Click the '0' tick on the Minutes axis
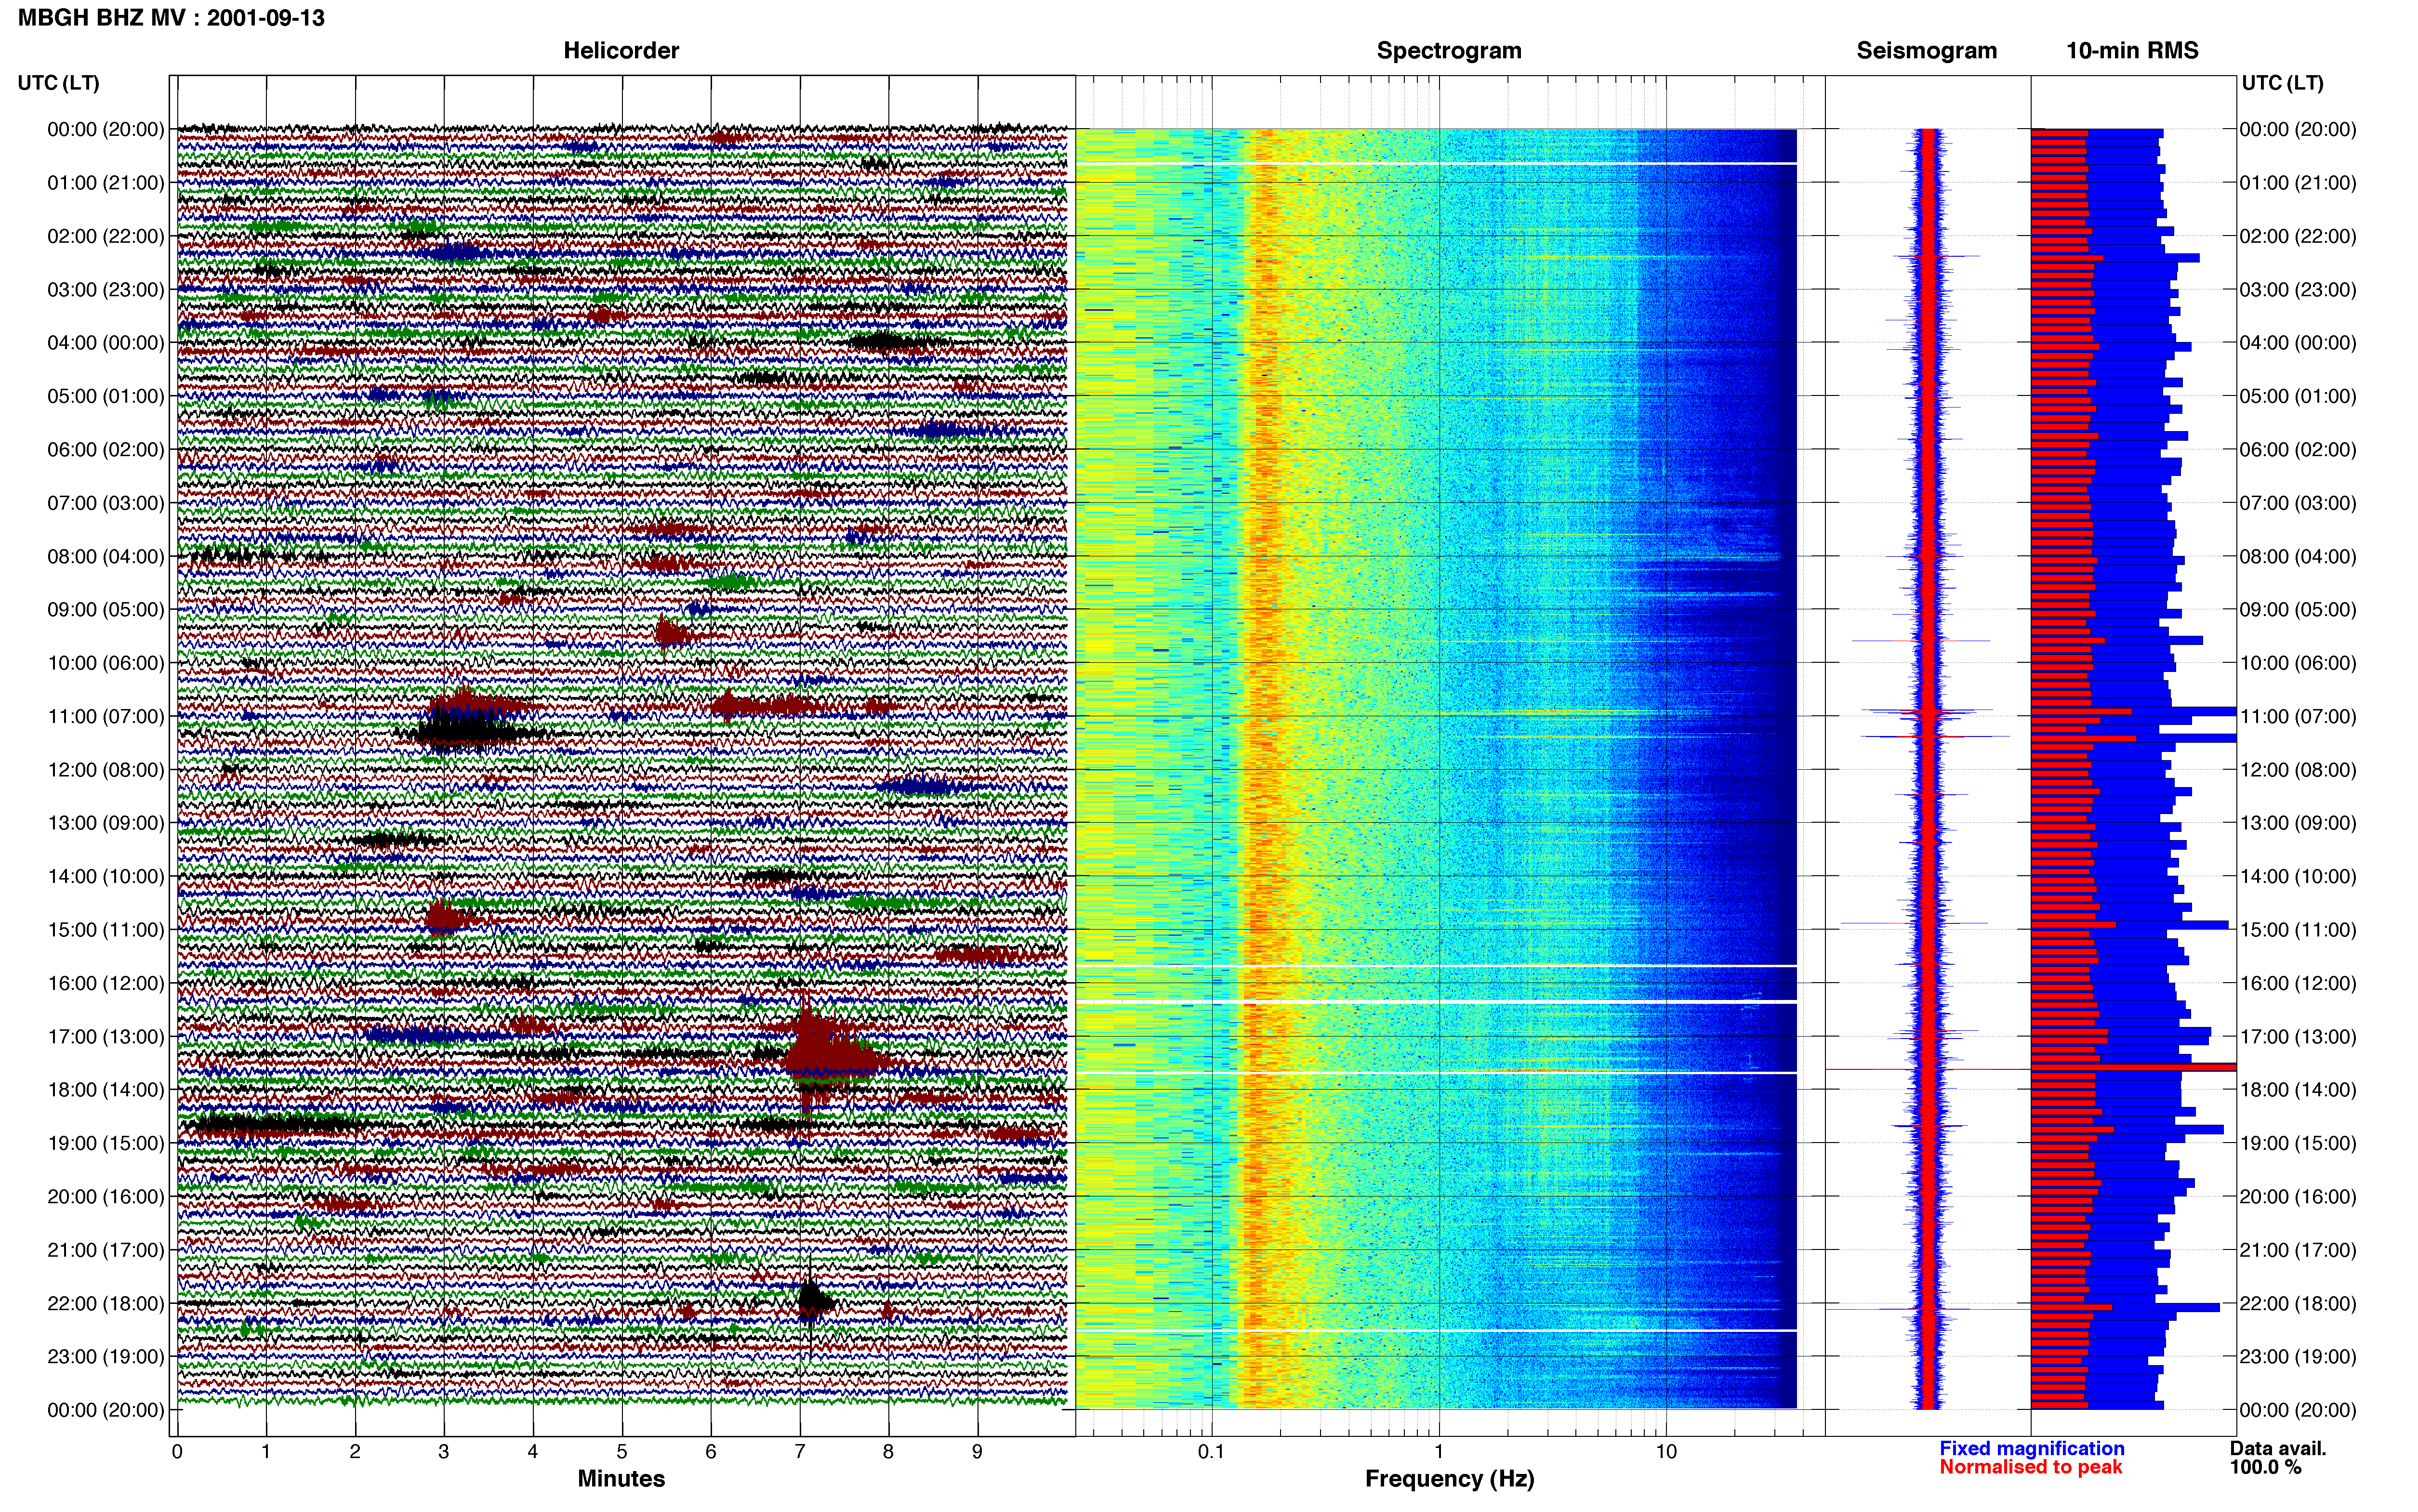Viewport: 2418px width, 1512px height. 177,1452
